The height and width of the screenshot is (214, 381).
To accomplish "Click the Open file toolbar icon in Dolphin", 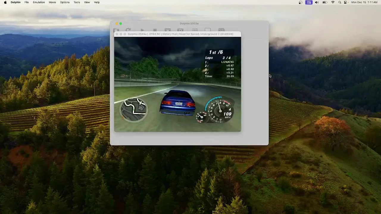I will pos(116,30).
